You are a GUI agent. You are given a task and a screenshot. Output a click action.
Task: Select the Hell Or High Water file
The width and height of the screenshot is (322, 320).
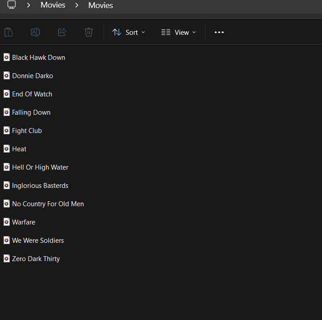(36, 167)
